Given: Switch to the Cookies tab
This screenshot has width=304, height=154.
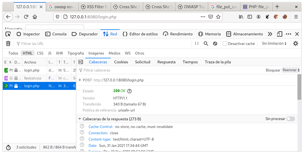Looking at the screenshot, I should click(x=121, y=62).
